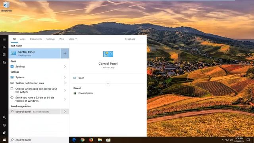The width and height of the screenshot is (254, 143).
Task: Open Choose which apps can access file system
Action: coord(35,90)
